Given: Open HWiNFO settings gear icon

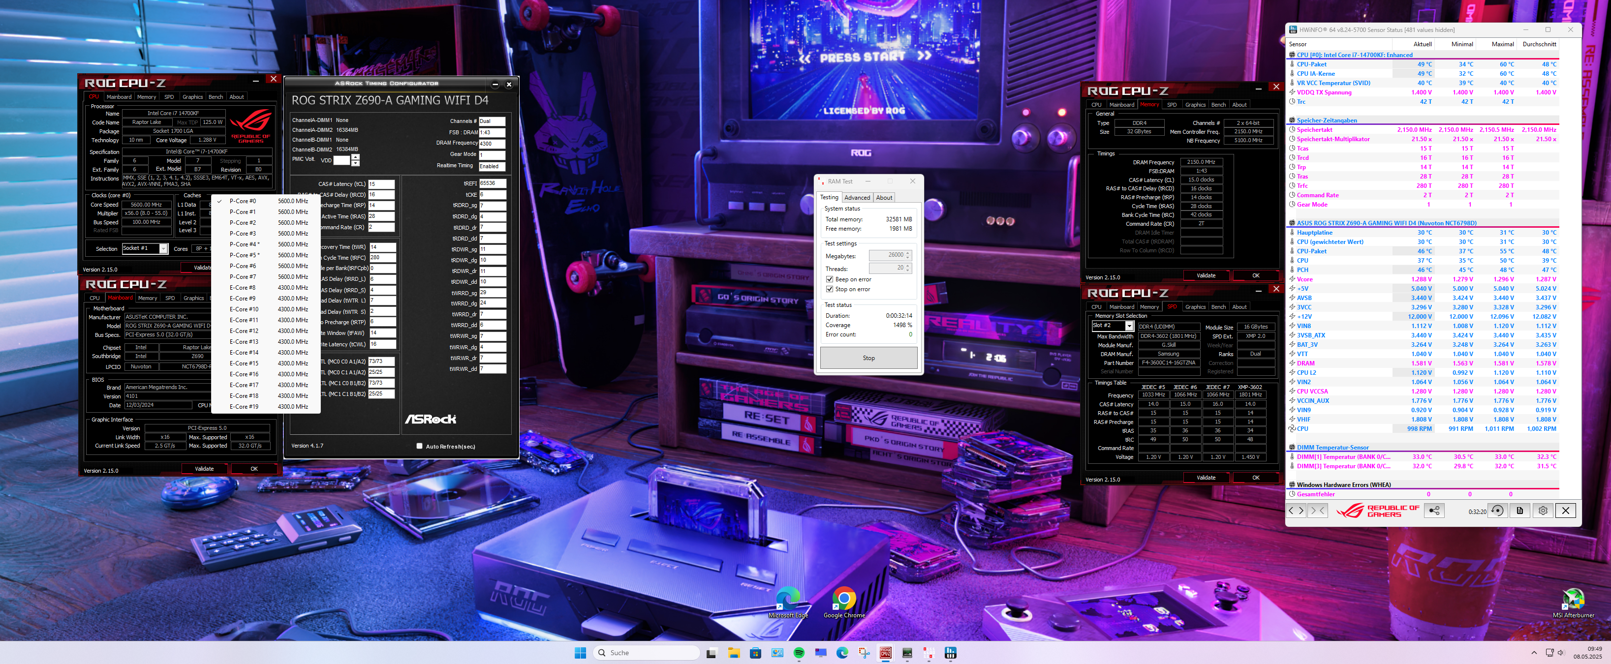Looking at the screenshot, I should (x=1543, y=510).
